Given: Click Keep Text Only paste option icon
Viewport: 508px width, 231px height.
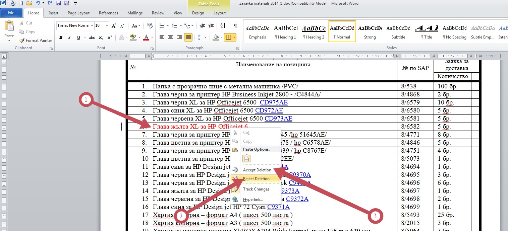Looking at the screenshot, I should pos(246,158).
